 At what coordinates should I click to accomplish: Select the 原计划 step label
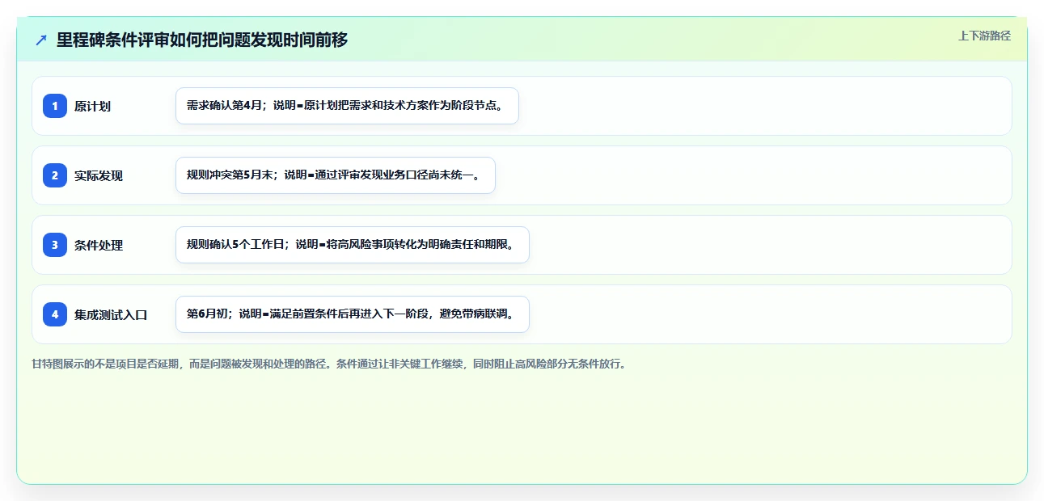tap(92, 106)
